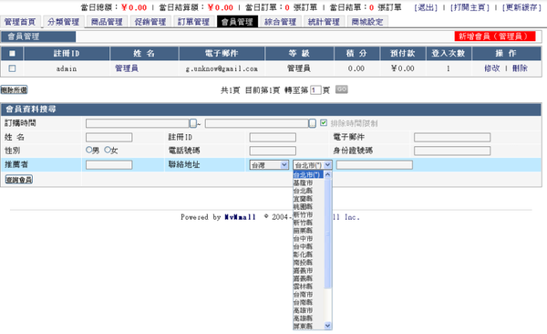
Task: Choose 台北縣 from the city list
Action: [303, 191]
